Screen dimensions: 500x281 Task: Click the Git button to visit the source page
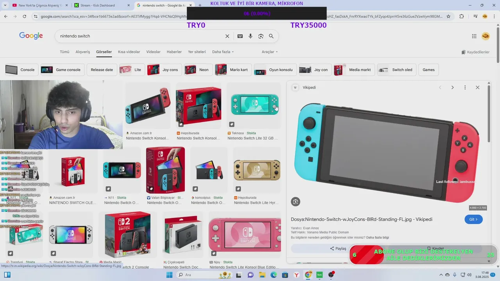(473, 219)
